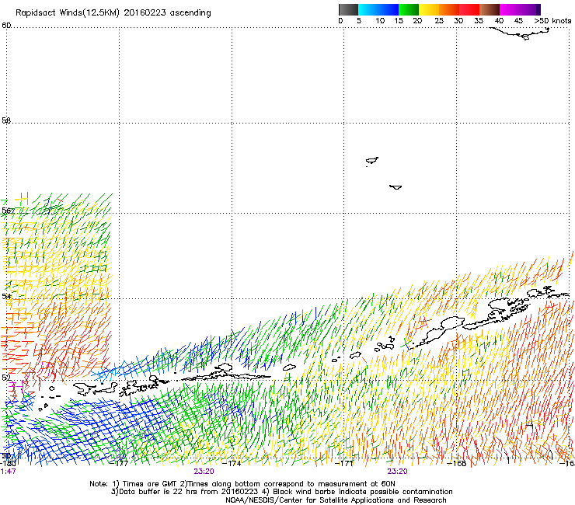
Task: Click the '-168' longitude axis label
Action: (458, 463)
